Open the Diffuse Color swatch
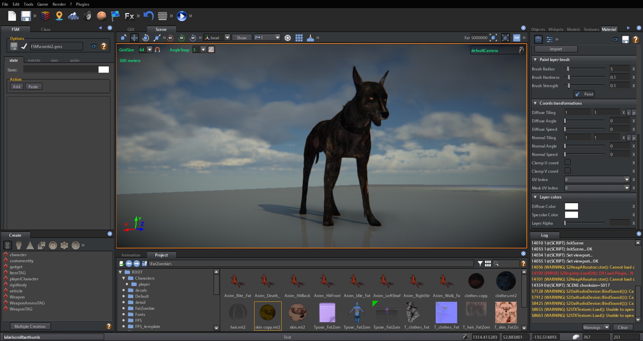The image size is (643, 341). tap(571, 207)
